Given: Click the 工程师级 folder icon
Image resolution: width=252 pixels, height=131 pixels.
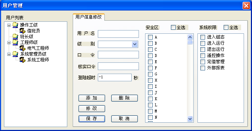Looking at the screenshot, I should click(15, 42).
